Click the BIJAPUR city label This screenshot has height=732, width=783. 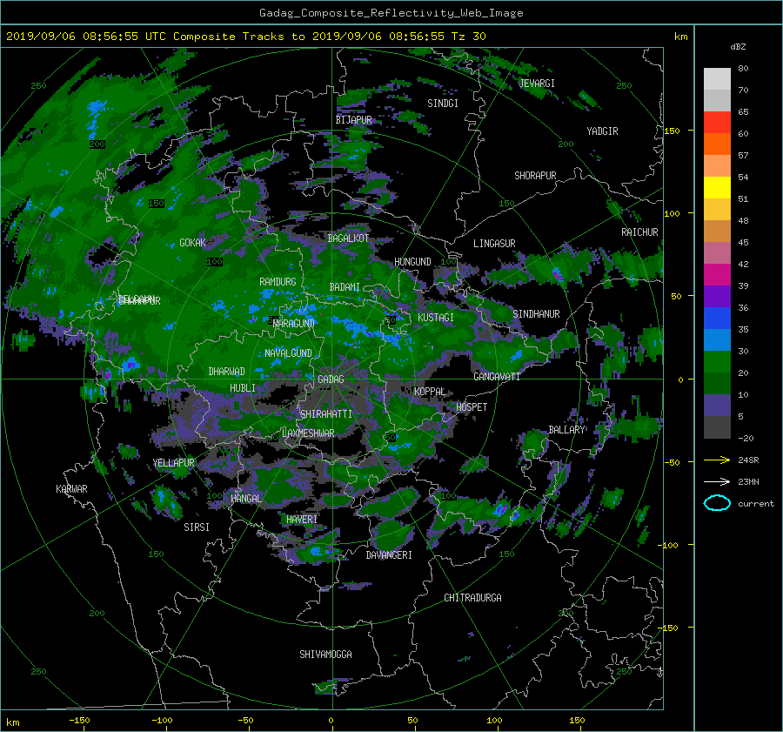[x=353, y=120]
